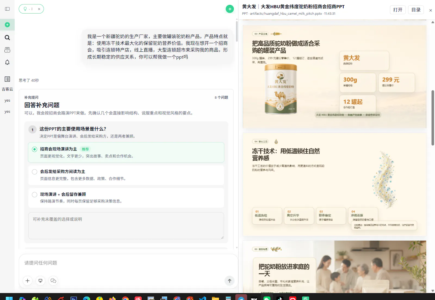This screenshot has width=435, height=300.
Task: Start new chat with top green plus
Action: point(230,9)
